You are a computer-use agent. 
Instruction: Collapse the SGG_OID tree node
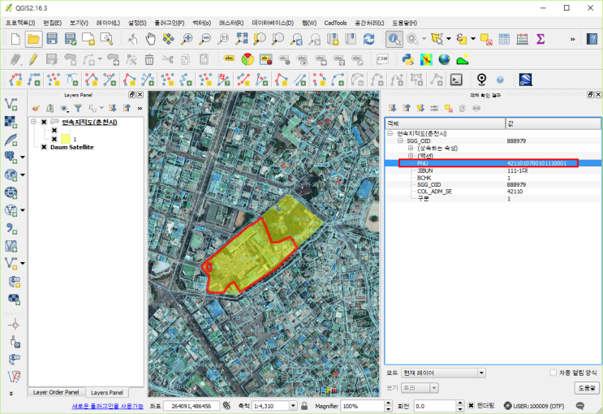coord(400,140)
